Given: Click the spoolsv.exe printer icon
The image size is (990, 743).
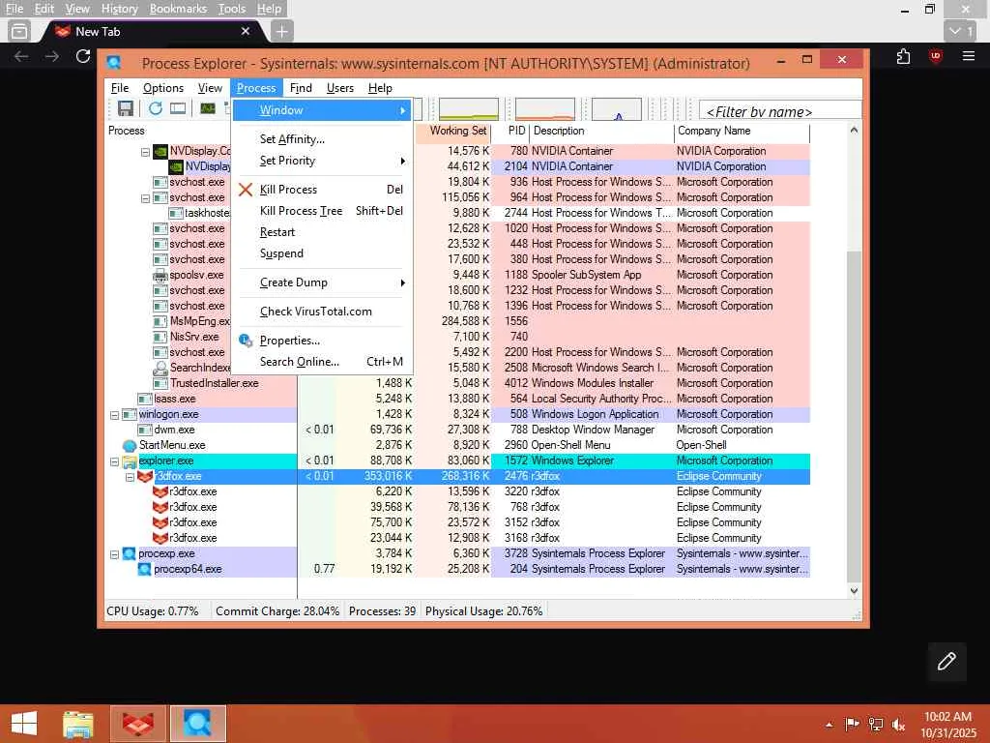Looking at the screenshot, I should (x=160, y=275).
